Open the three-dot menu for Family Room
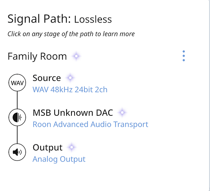This screenshot has width=210, height=191. coord(184,56)
